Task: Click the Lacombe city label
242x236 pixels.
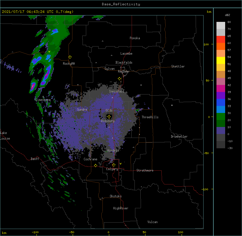Action: (x=126, y=54)
